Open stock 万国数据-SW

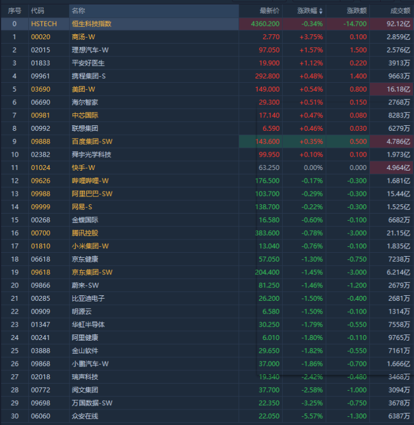pos(92,403)
